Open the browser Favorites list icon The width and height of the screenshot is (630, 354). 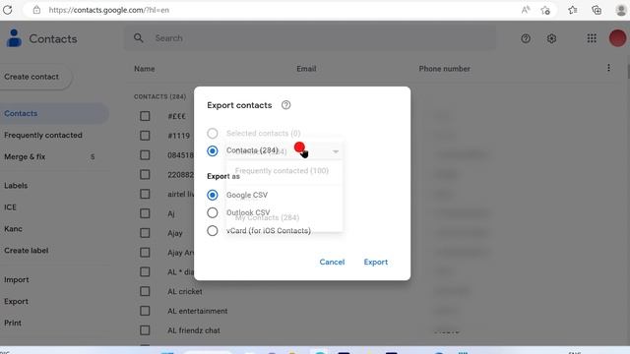click(x=573, y=10)
